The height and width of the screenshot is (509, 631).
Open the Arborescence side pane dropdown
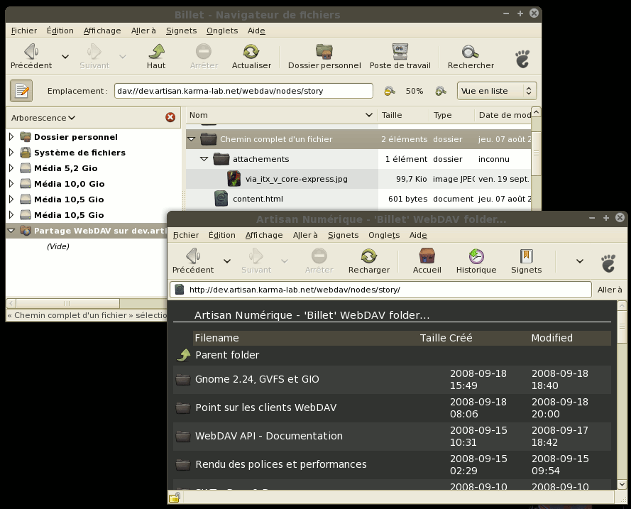pyautogui.click(x=43, y=118)
